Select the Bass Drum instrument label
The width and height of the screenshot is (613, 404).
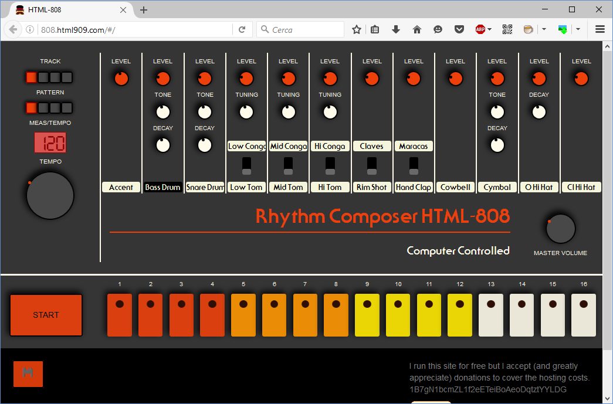pos(162,187)
